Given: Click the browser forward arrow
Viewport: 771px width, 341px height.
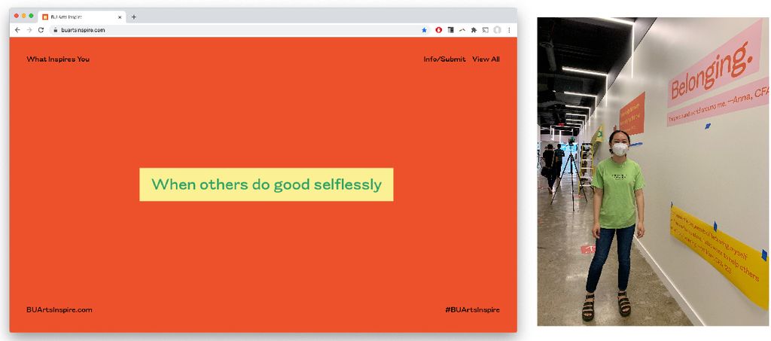Looking at the screenshot, I should pyautogui.click(x=29, y=30).
